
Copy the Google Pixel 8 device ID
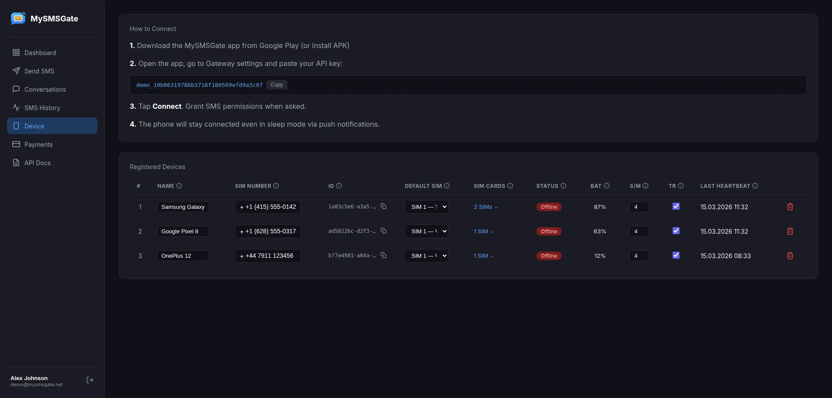coord(383,231)
